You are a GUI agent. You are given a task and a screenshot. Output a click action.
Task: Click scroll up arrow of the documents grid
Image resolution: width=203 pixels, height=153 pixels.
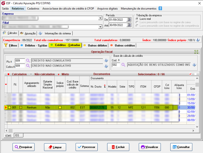(197, 78)
